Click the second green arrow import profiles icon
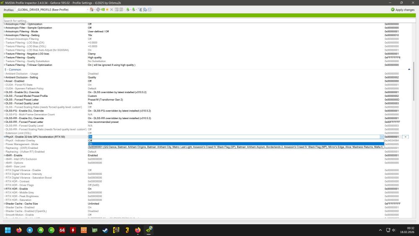 pos(134,10)
